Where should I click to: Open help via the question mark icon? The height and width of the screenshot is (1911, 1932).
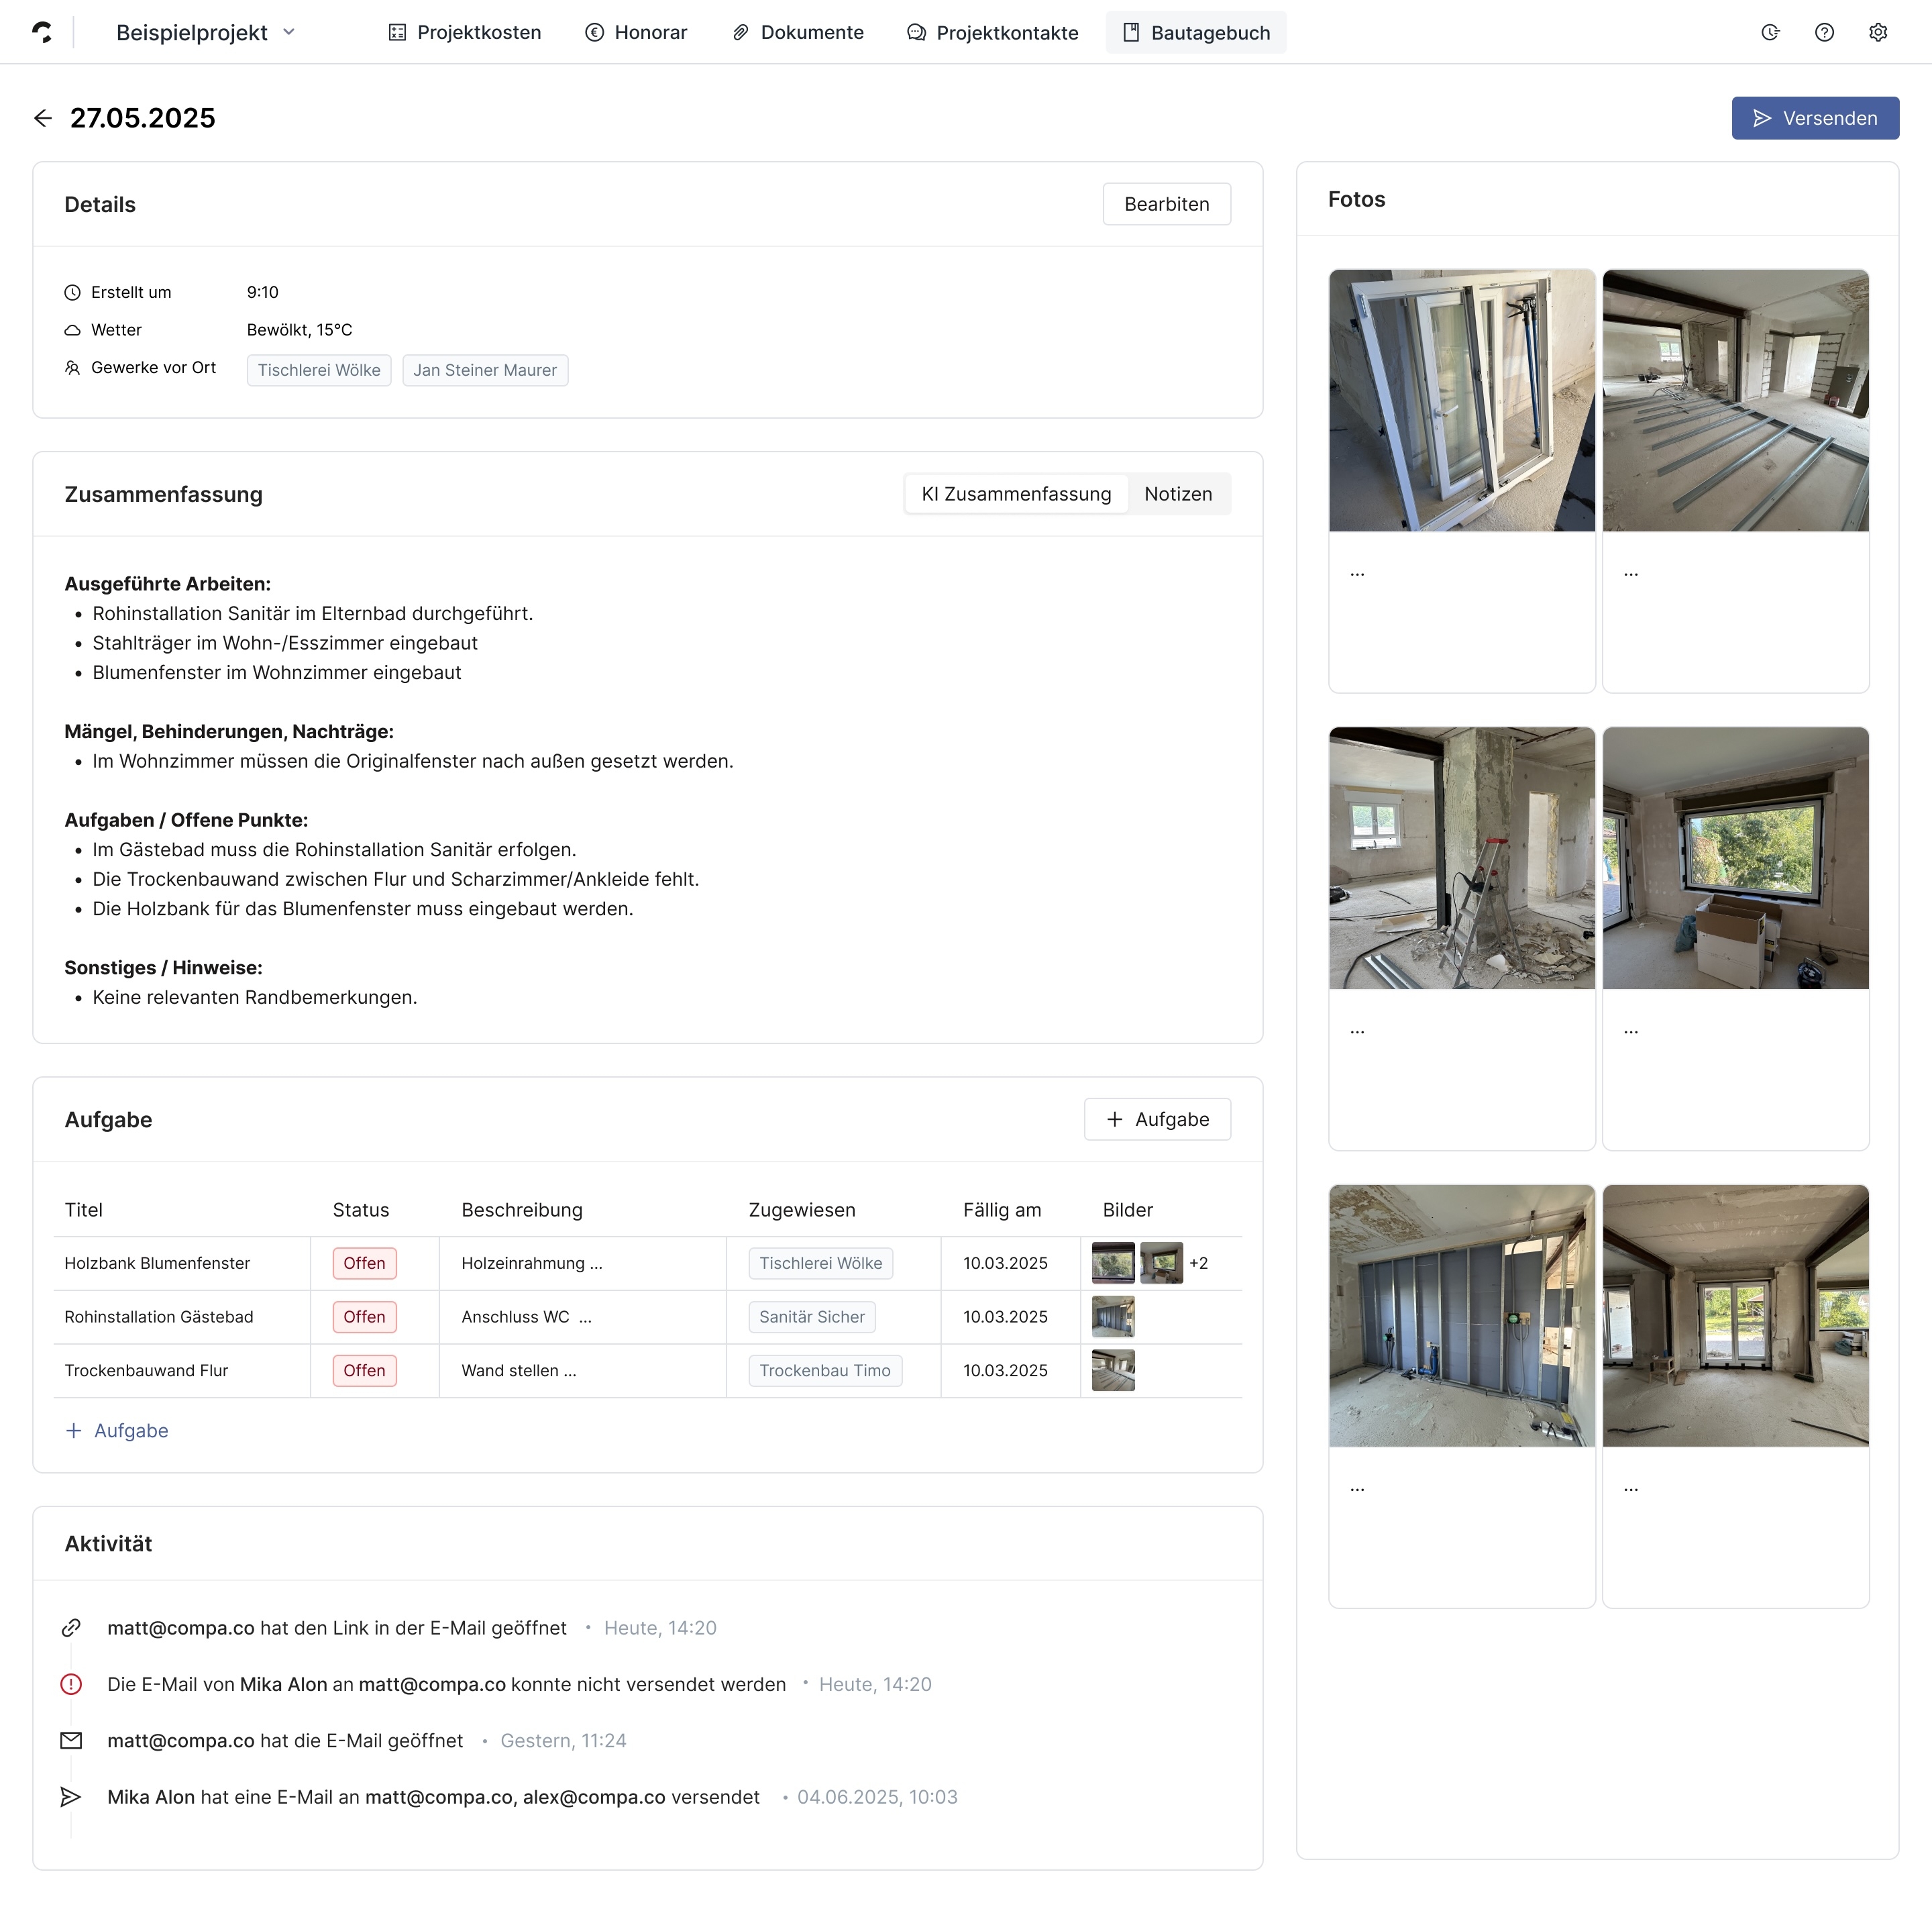click(1824, 32)
